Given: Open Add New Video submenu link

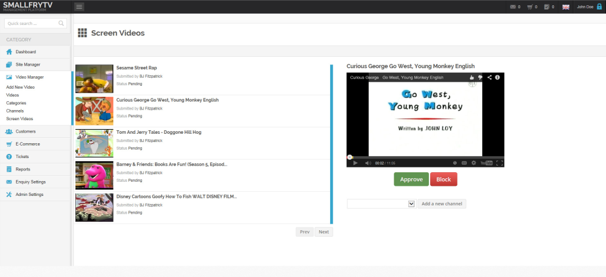Looking at the screenshot, I should [20, 88].
